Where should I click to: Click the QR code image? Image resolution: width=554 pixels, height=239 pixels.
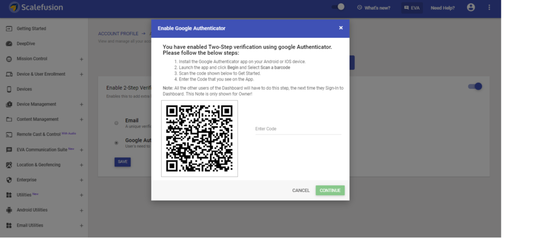pos(199,138)
